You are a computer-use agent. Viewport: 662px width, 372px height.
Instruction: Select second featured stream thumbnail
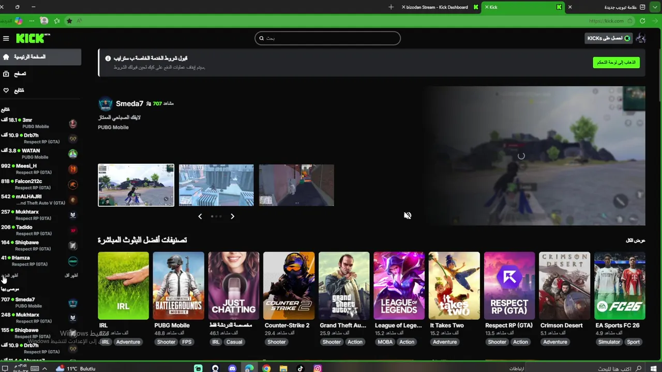tap(216, 185)
